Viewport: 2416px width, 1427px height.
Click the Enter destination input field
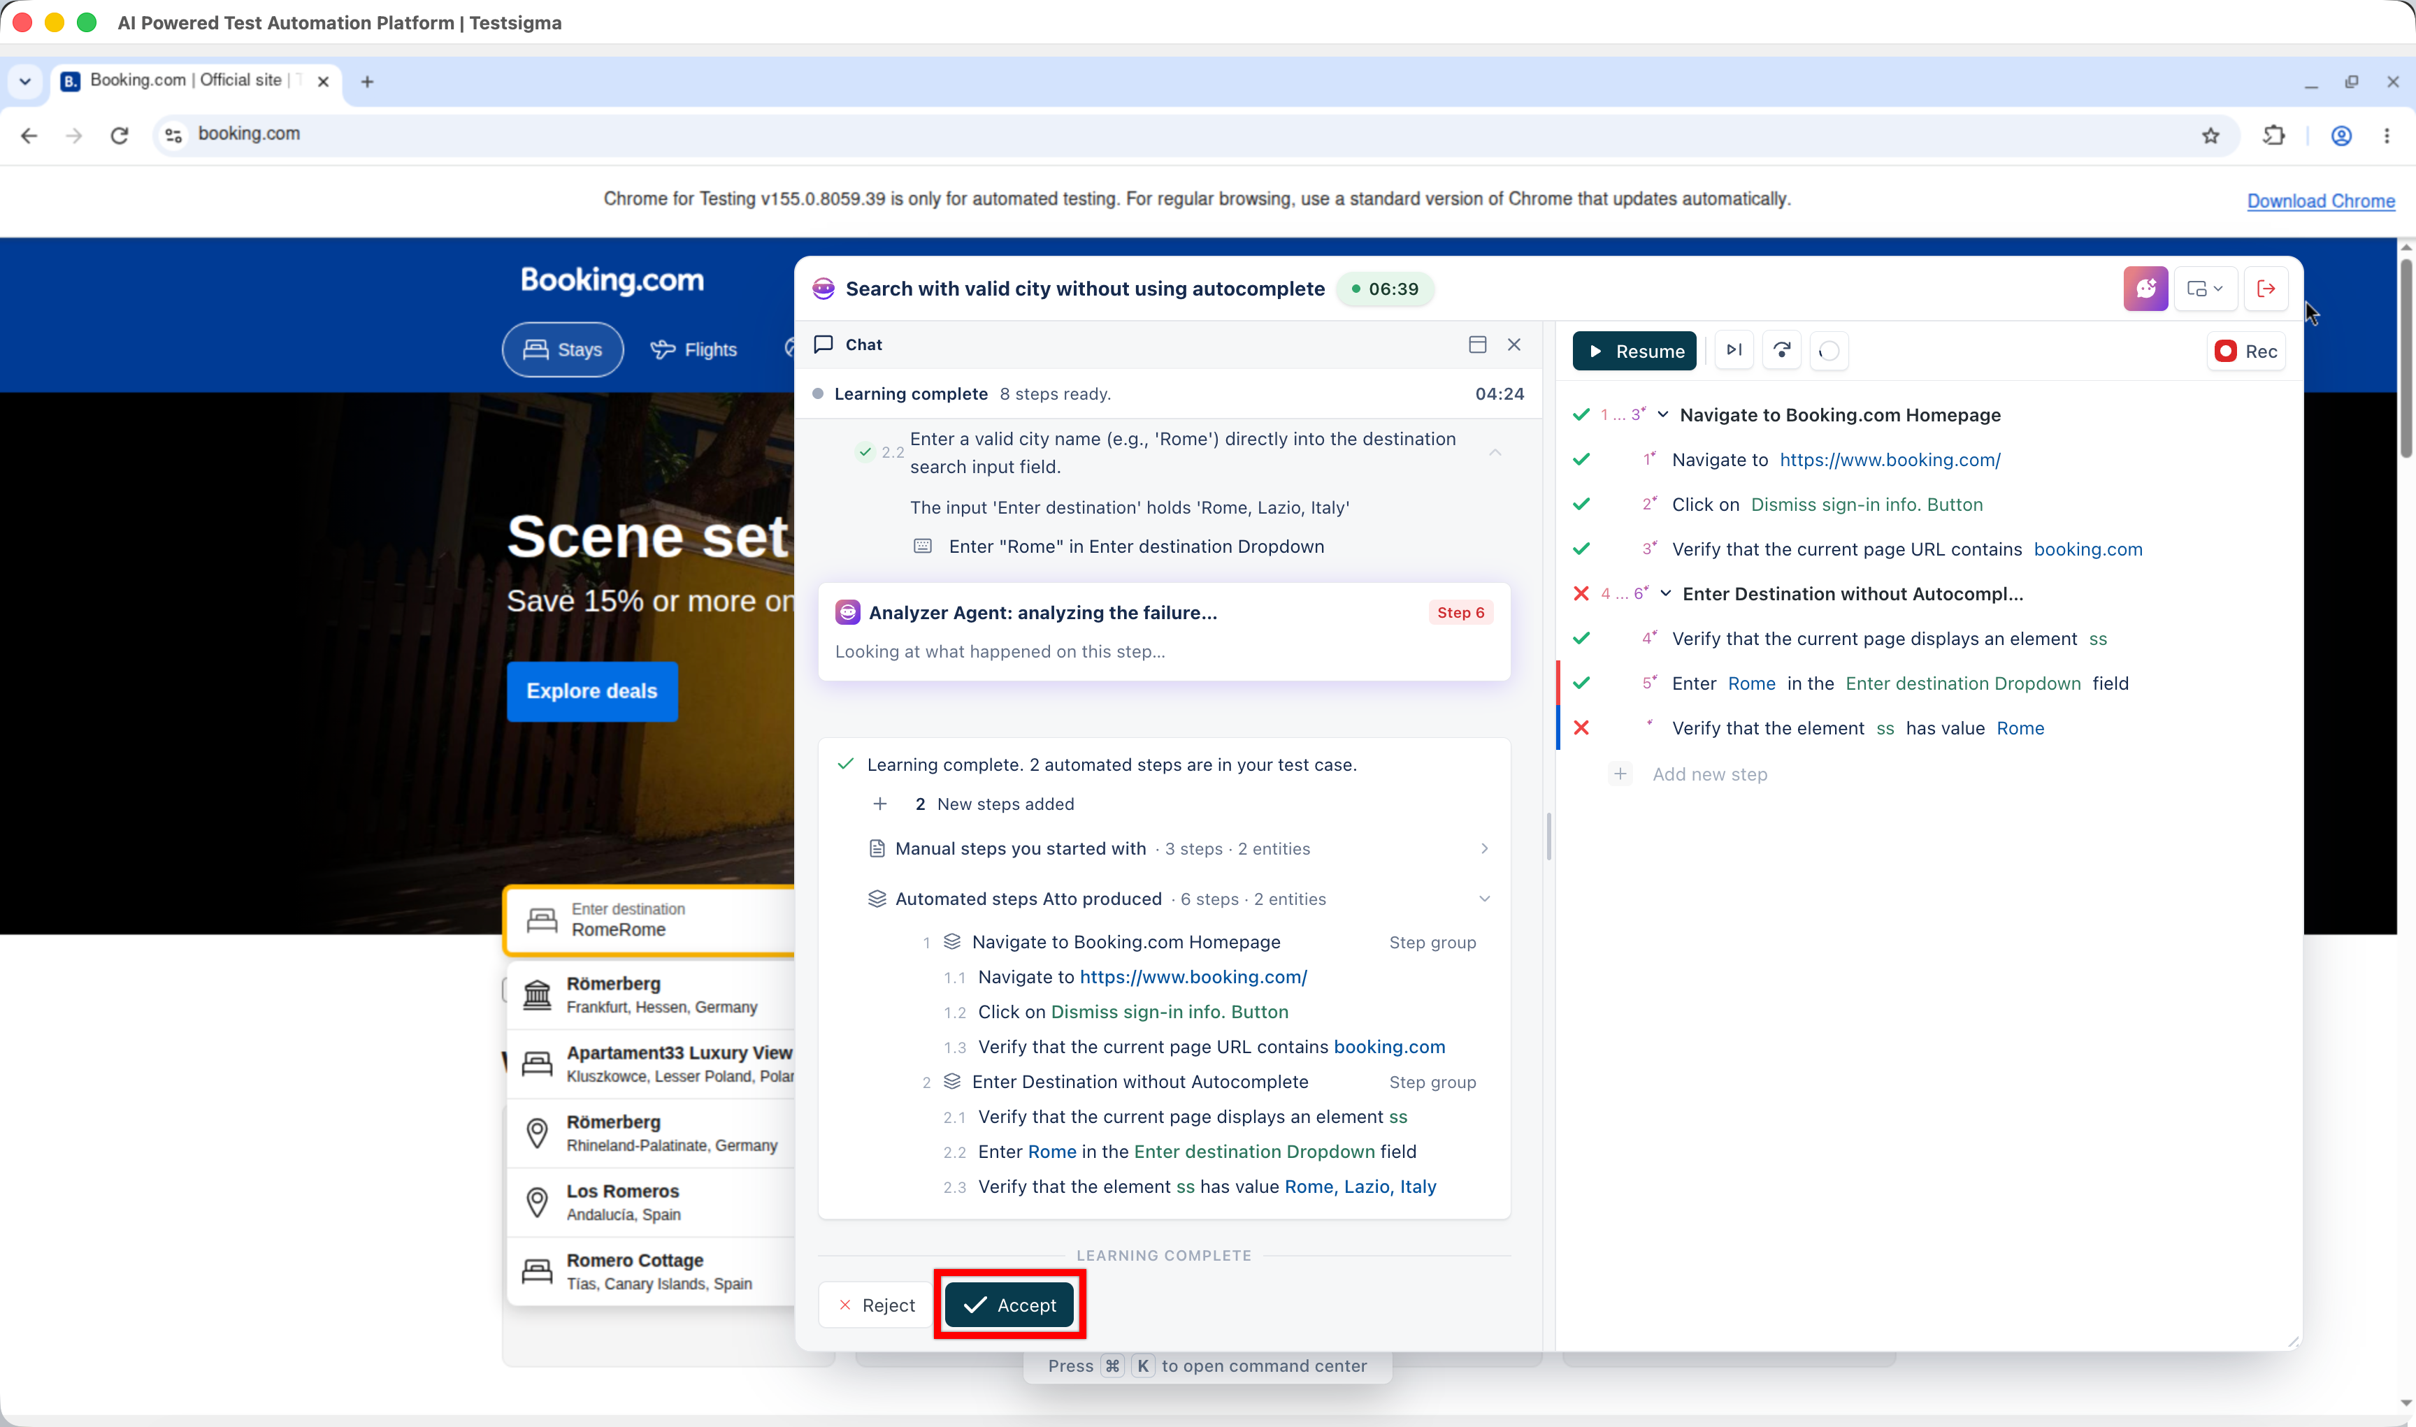click(x=651, y=920)
